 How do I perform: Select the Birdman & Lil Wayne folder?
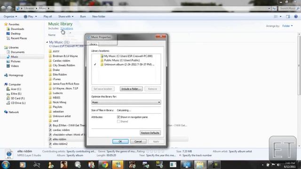click(65, 56)
